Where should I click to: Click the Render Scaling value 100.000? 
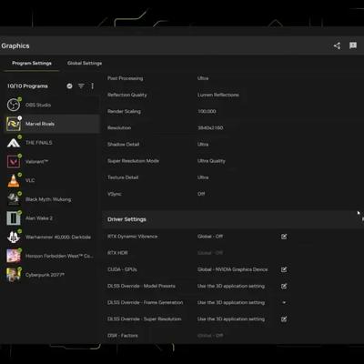[x=207, y=111]
